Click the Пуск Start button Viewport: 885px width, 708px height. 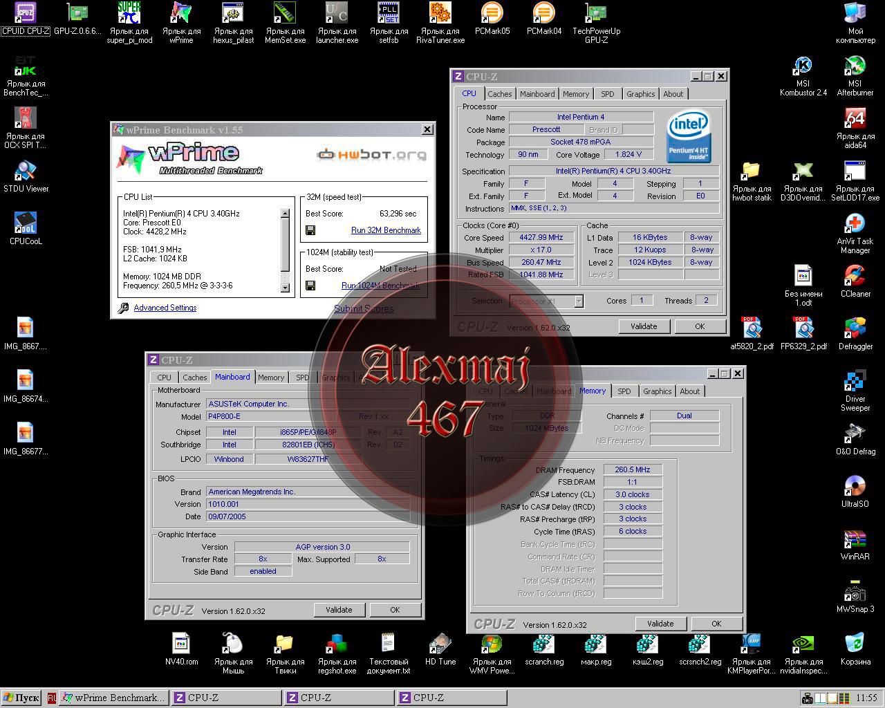[x=21, y=698]
